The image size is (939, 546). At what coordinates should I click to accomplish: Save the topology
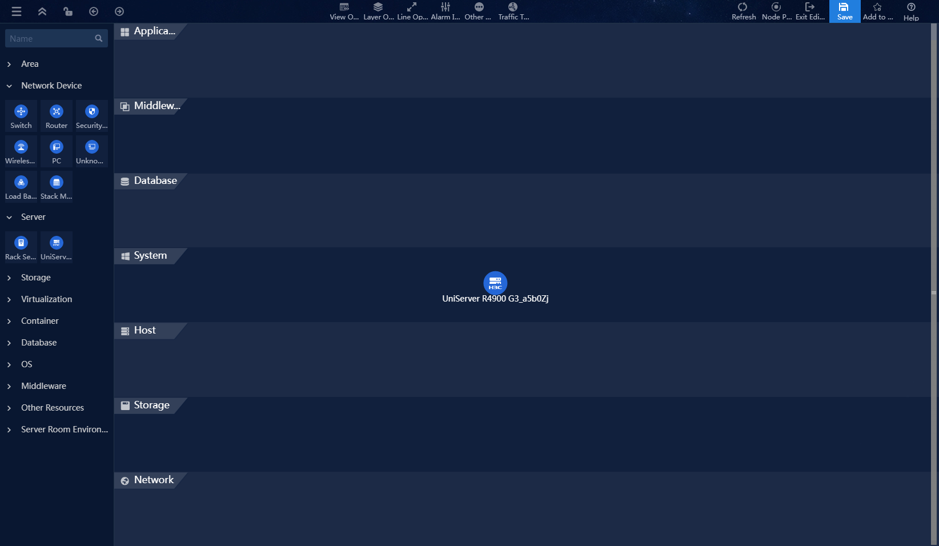(845, 11)
